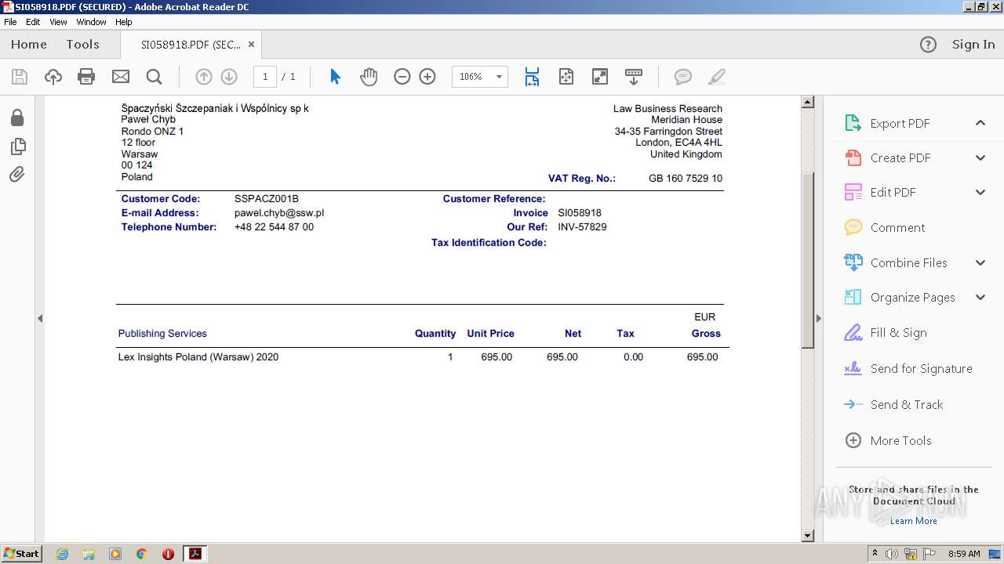Zoom out with the minus icon
The height and width of the screenshot is (564, 1004).
coord(402,77)
